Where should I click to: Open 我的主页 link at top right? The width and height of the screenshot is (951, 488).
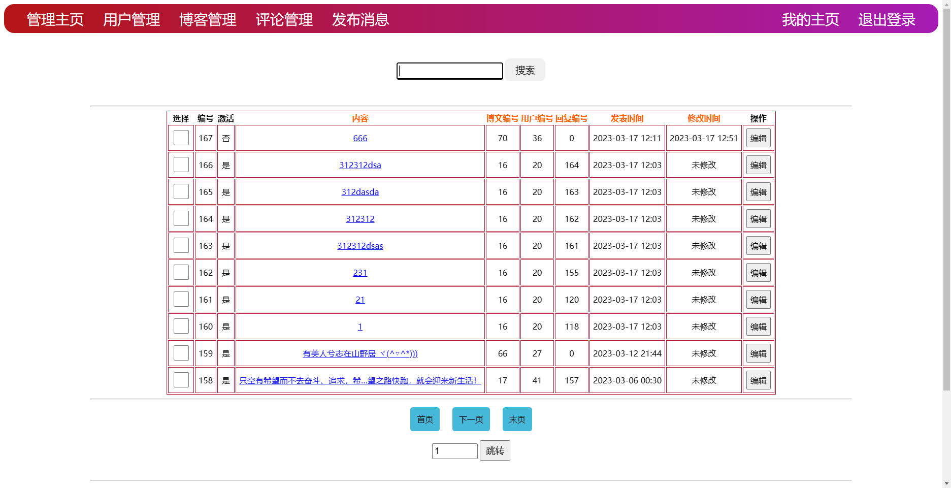pos(810,20)
